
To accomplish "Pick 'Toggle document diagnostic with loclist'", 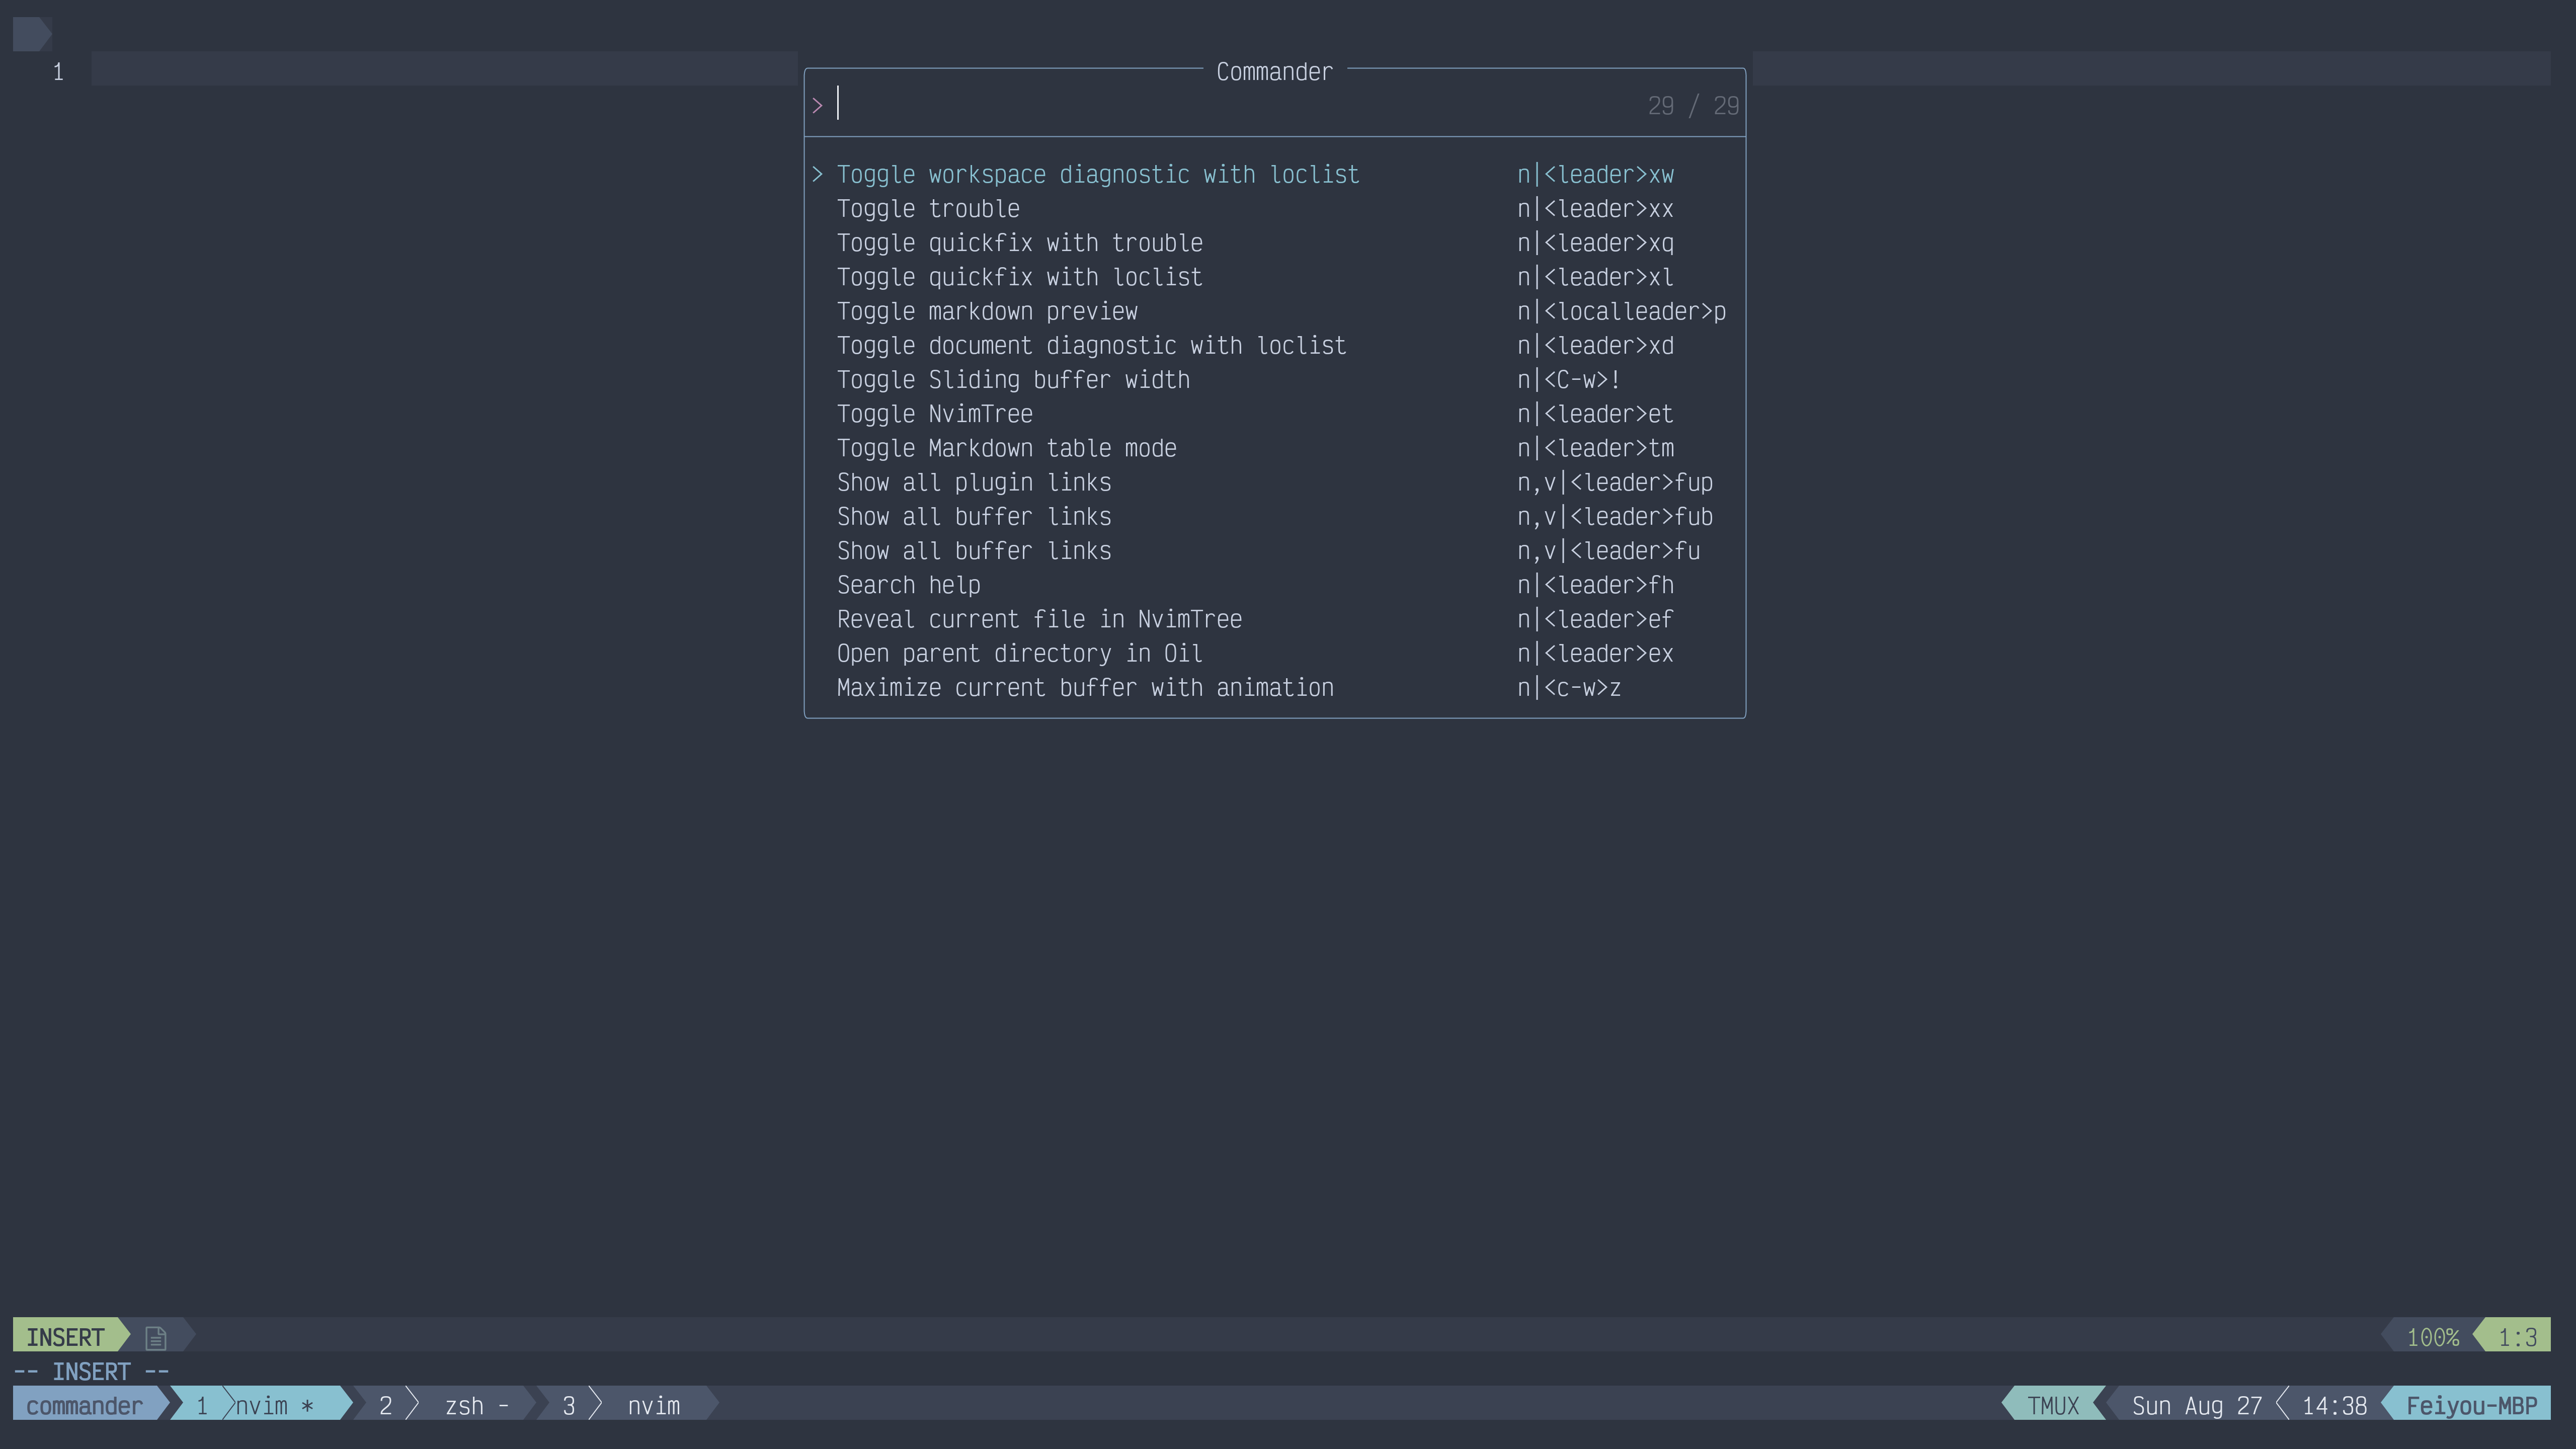I will pyautogui.click(x=1275, y=346).
